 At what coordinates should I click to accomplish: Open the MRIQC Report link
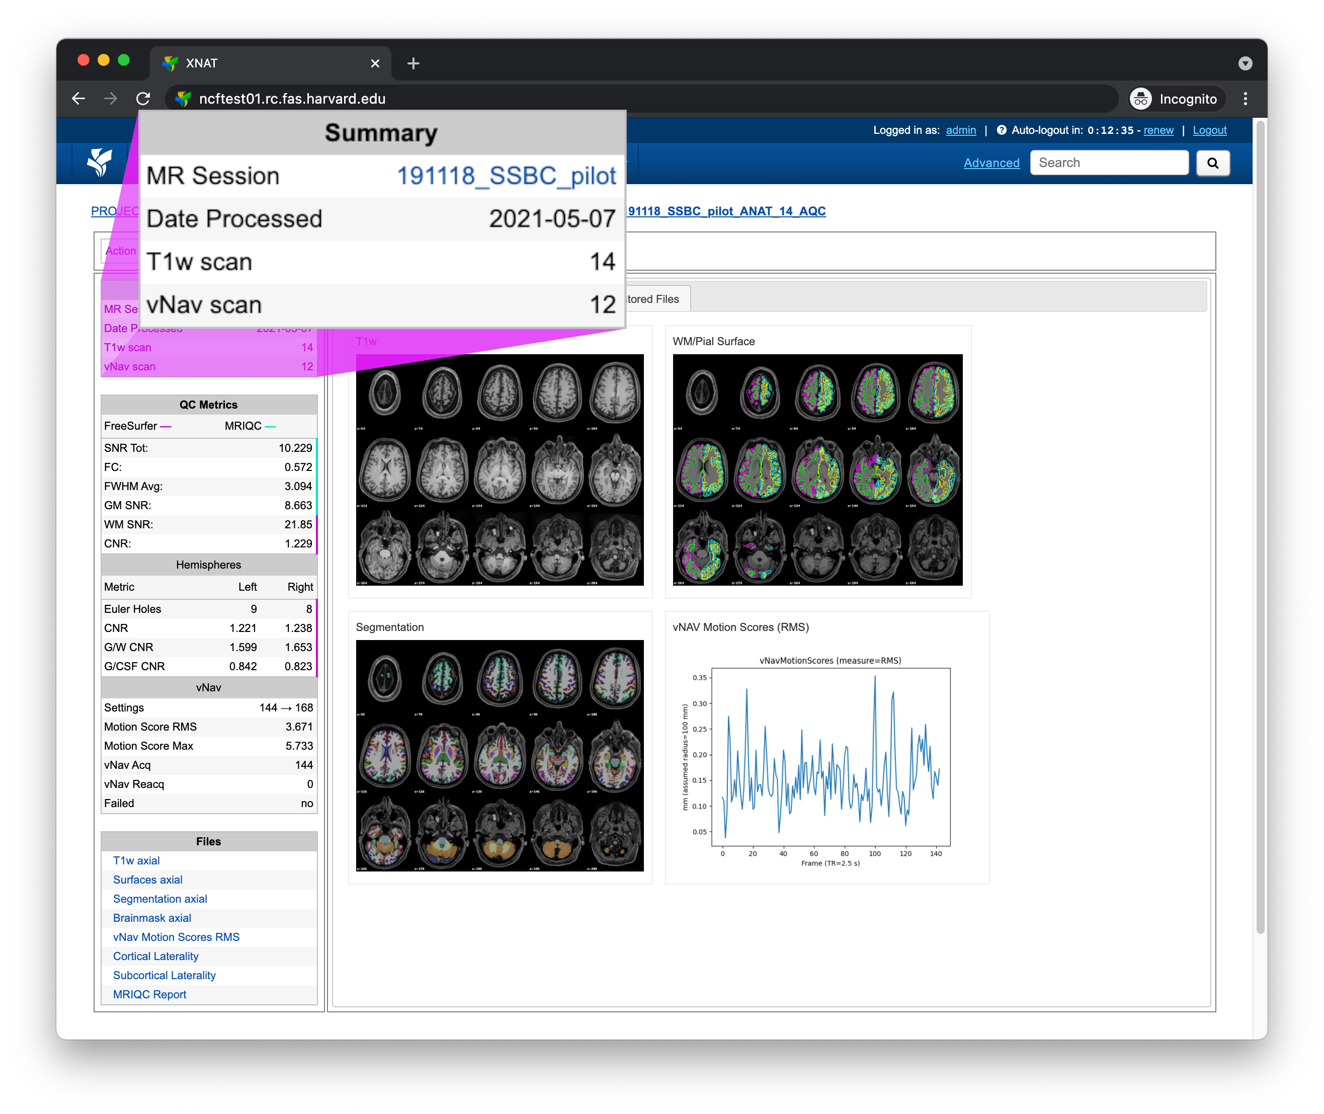[x=149, y=994]
